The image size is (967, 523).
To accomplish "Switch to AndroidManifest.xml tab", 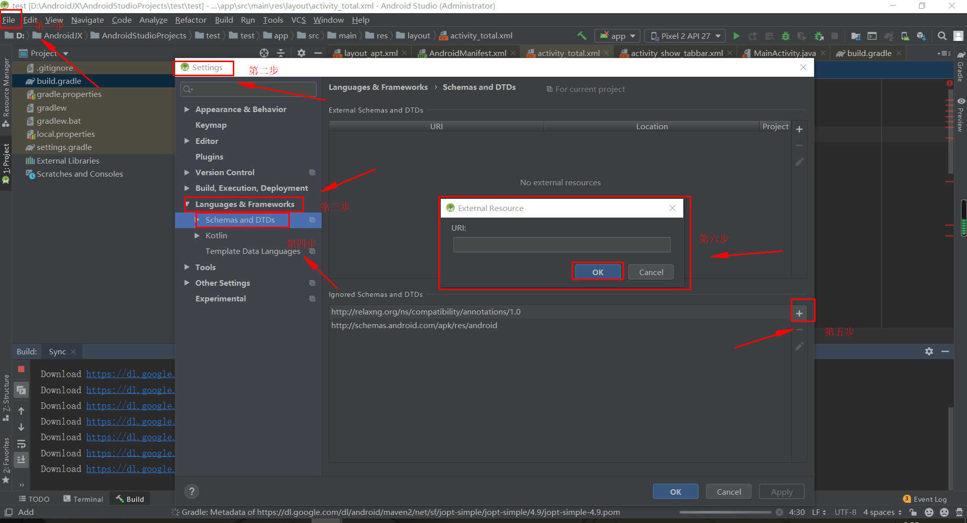I will pos(467,53).
